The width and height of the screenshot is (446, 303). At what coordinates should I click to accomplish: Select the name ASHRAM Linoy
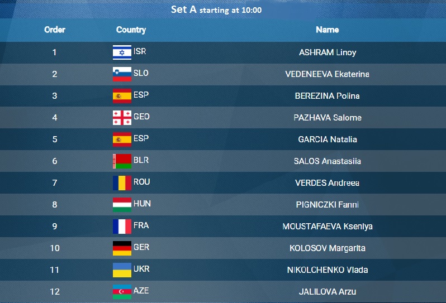(x=328, y=52)
